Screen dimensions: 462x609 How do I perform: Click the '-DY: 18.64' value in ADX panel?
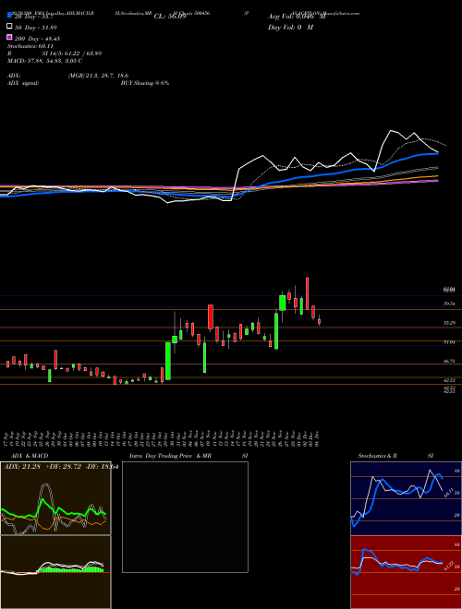[x=101, y=466]
